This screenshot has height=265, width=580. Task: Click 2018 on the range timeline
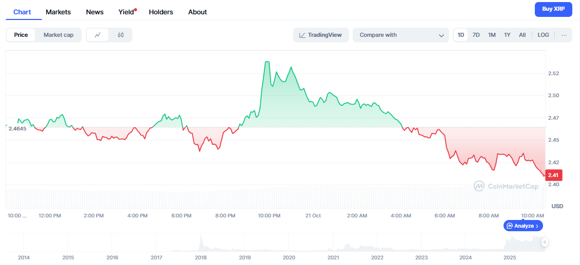[201, 257]
